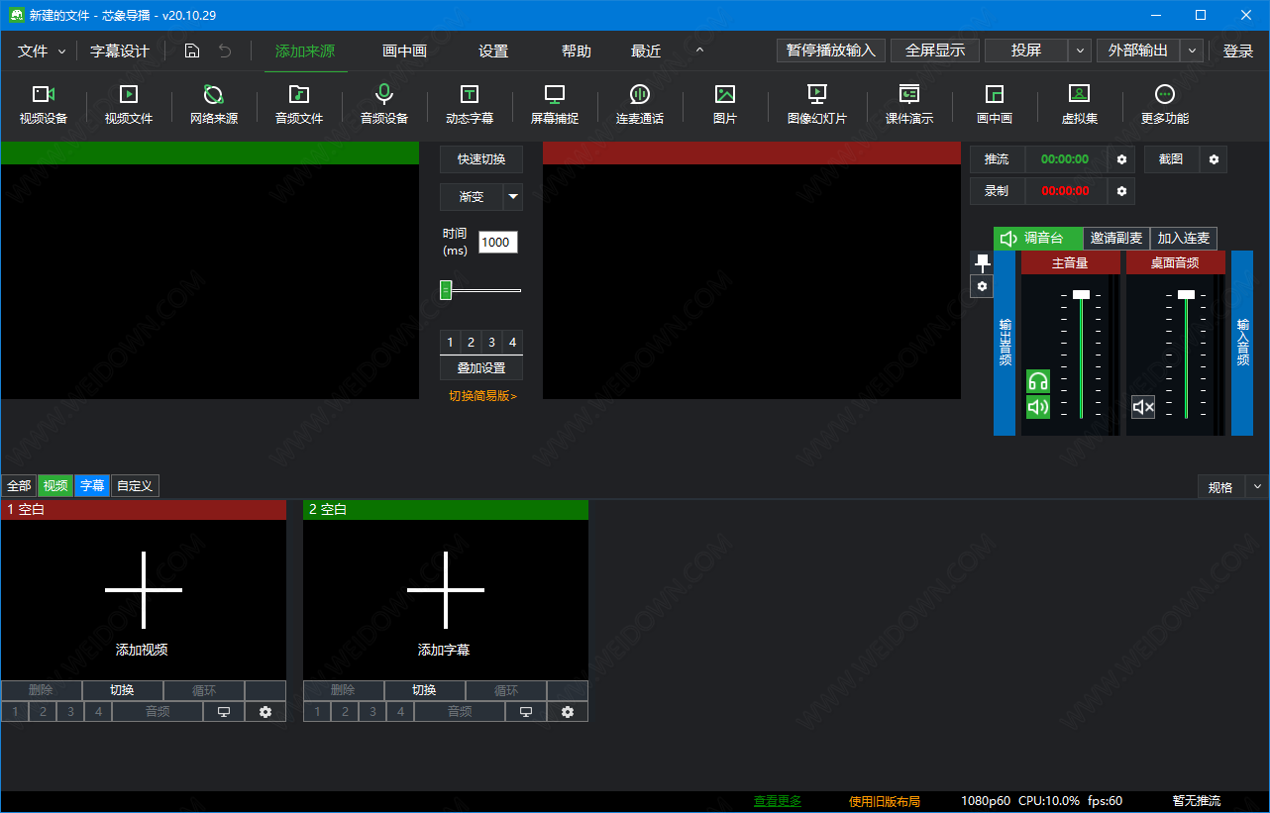The image size is (1270, 813).
Task: Add an 音频设备 microphone source
Action: coord(384,104)
